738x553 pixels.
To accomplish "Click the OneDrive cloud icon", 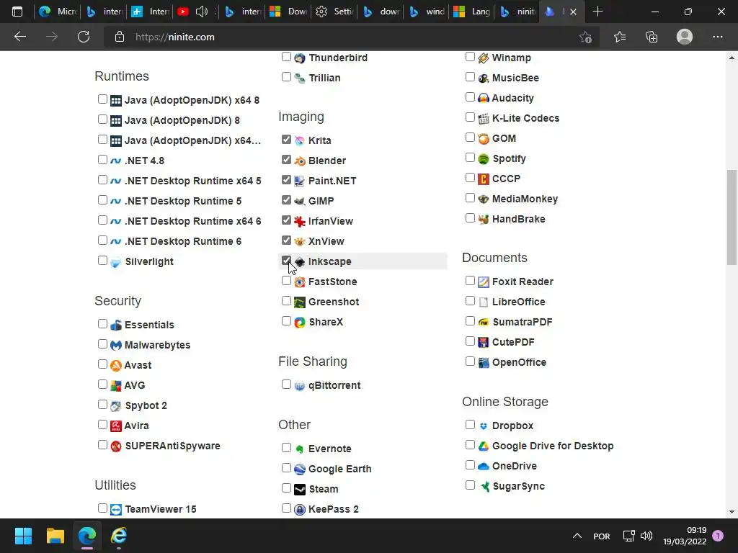I will 484,466.
